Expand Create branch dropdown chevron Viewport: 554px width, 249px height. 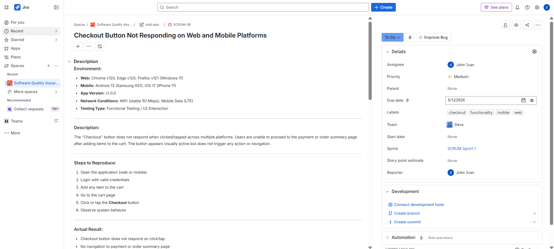click(534, 213)
